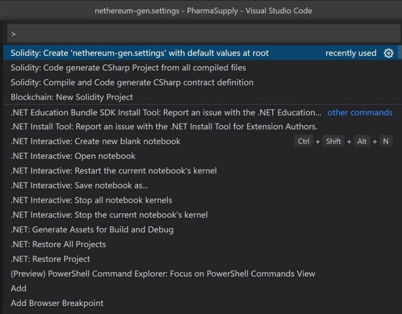Pick .NET Education Bundle SDK report issue command
This screenshot has height=314, width=402.
click(x=166, y=113)
